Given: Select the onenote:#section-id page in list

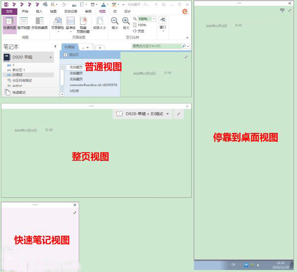Looking at the screenshot, I should click(x=93, y=85).
